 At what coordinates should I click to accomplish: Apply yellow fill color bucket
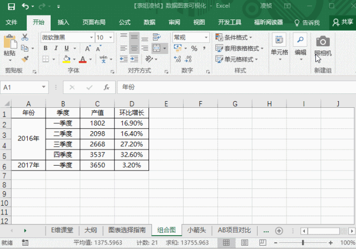pos(66,59)
